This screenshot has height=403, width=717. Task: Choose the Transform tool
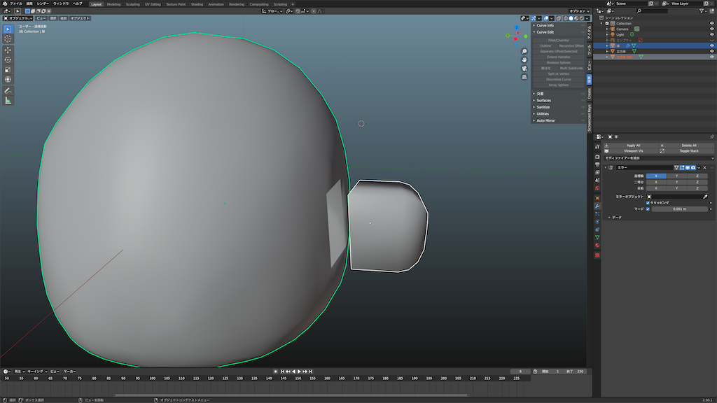(x=8, y=80)
